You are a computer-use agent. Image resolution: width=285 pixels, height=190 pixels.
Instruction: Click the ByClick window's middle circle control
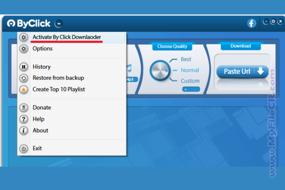click(x=273, y=21)
